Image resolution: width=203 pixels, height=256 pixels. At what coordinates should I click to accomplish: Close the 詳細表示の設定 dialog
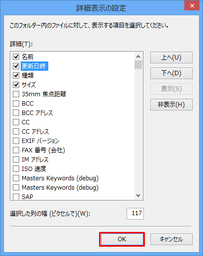coord(192,6)
